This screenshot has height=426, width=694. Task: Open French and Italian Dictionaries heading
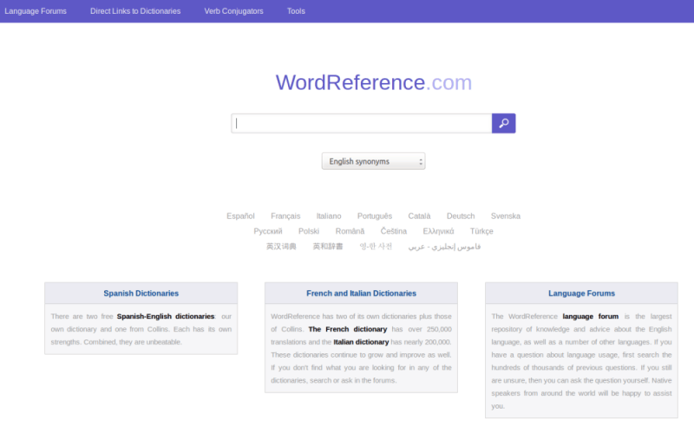(x=361, y=294)
